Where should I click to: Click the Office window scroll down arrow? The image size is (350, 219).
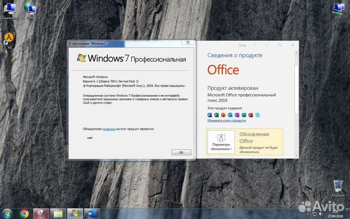(297, 156)
